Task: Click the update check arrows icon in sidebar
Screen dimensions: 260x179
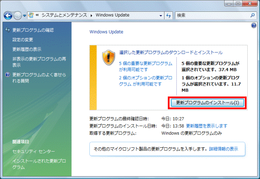Action: 8,30
